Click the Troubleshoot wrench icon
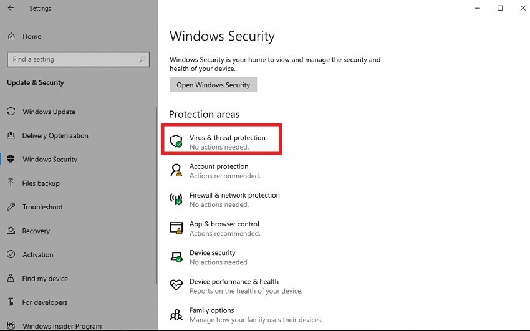 coord(11,206)
